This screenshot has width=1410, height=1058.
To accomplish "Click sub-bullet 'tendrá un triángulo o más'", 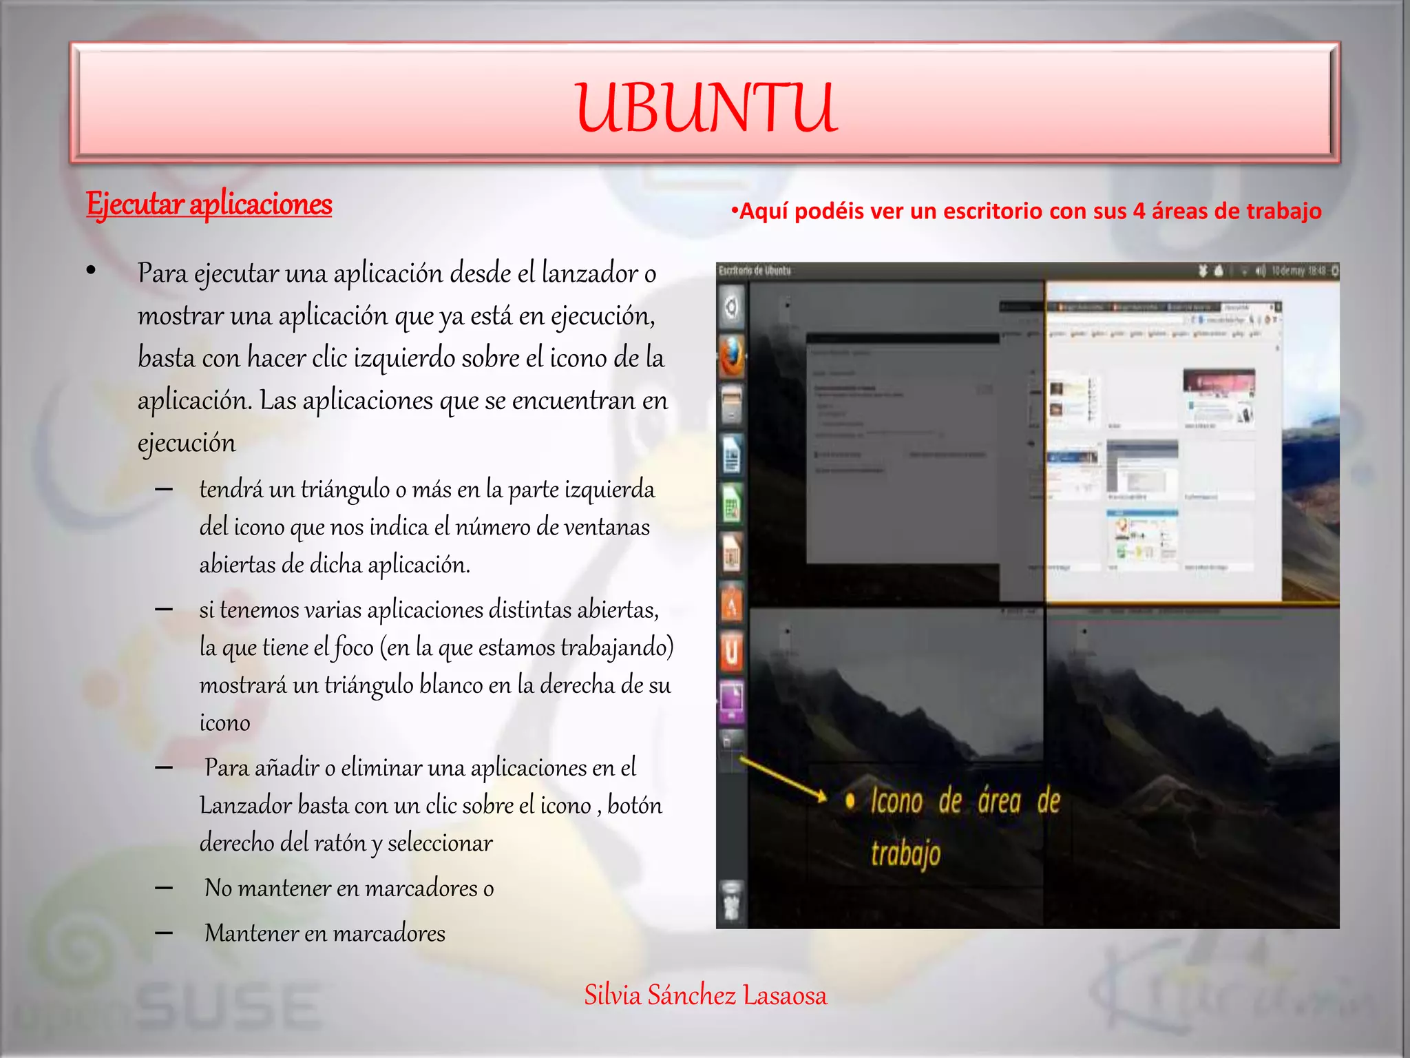I will pyautogui.click(x=427, y=527).
